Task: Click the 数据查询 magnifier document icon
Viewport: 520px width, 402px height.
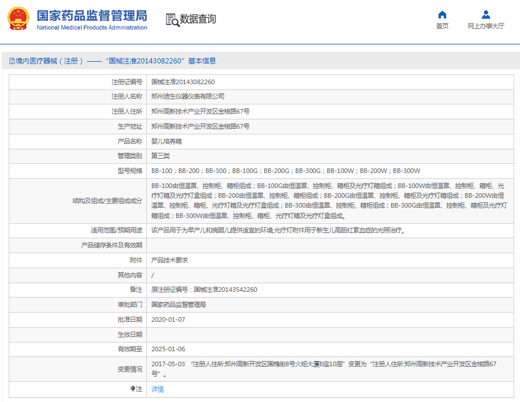Action: pyautogui.click(x=172, y=20)
